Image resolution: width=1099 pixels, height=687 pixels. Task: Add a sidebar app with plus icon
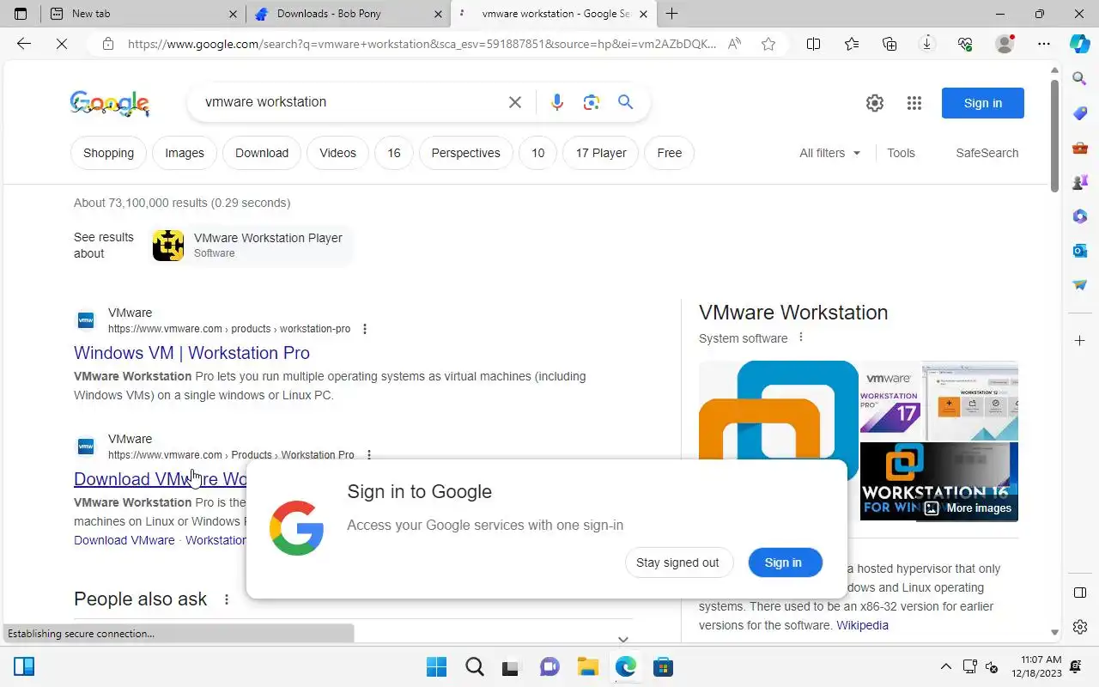[1080, 341]
